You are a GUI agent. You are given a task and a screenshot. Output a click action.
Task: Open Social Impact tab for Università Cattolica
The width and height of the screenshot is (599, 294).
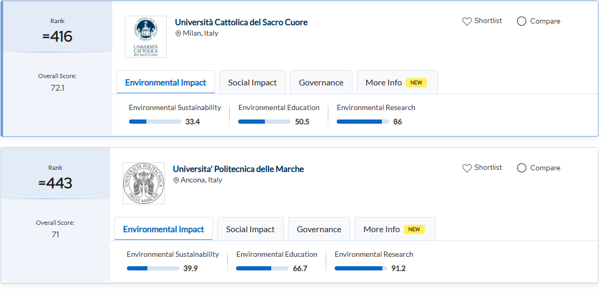(252, 83)
